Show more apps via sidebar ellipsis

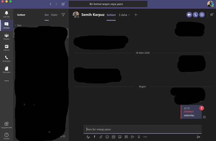tap(7, 81)
